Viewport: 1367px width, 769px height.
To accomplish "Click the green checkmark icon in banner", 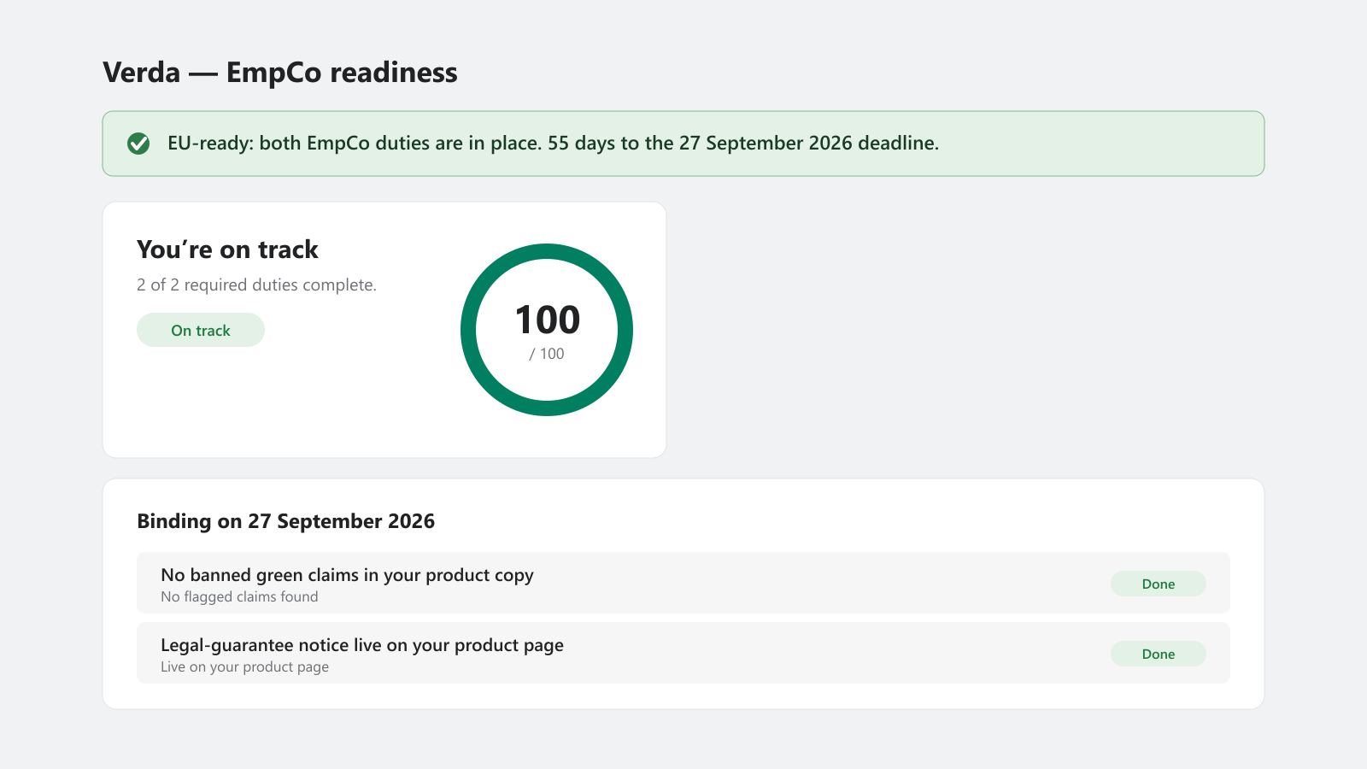I will click(x=138, y=144).
